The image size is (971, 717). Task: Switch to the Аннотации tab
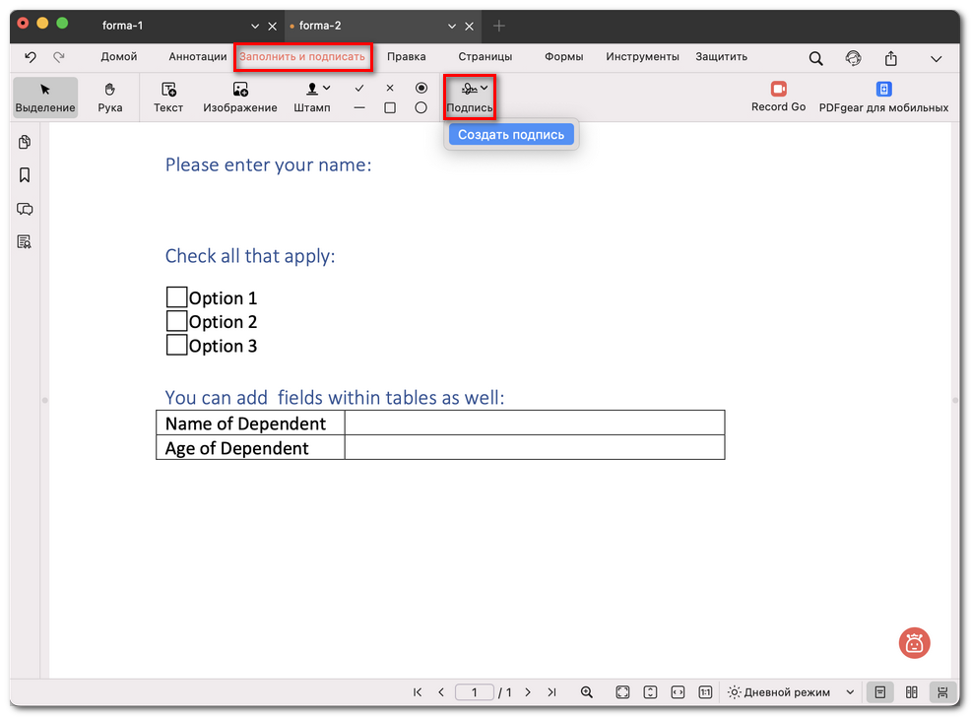198,57
